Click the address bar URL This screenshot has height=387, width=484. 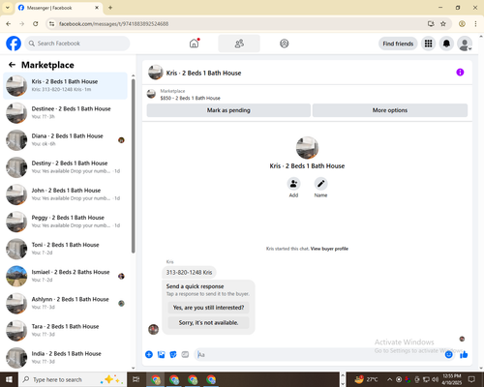(x=113, y=24)
